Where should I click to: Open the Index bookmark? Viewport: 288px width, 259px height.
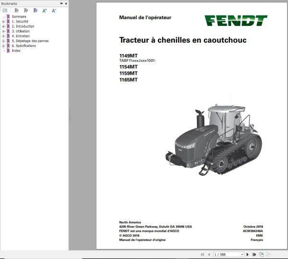(16, 51)
